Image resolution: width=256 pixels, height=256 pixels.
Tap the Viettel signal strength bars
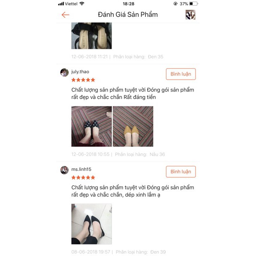click(x=61, y=4)
